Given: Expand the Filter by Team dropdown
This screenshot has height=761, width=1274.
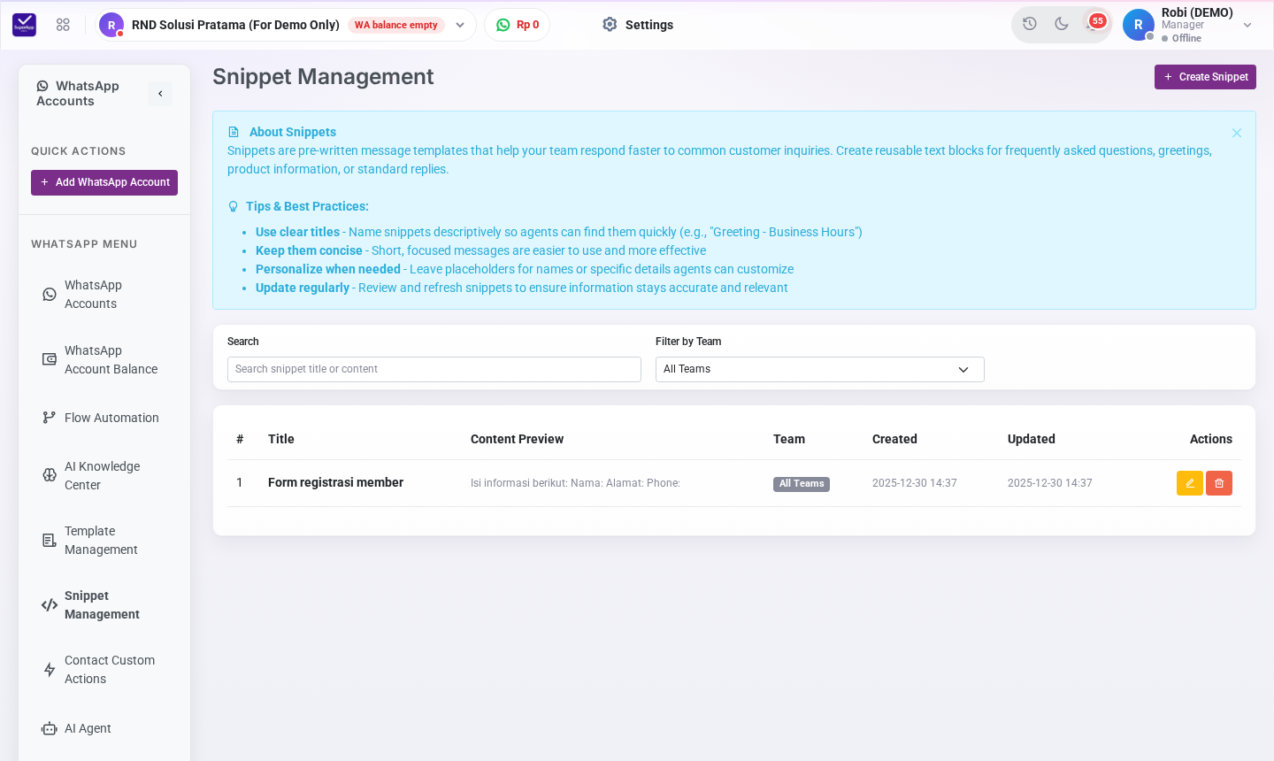Looking at the screenshot, I should pyautogui.click(x=820, y=370).
